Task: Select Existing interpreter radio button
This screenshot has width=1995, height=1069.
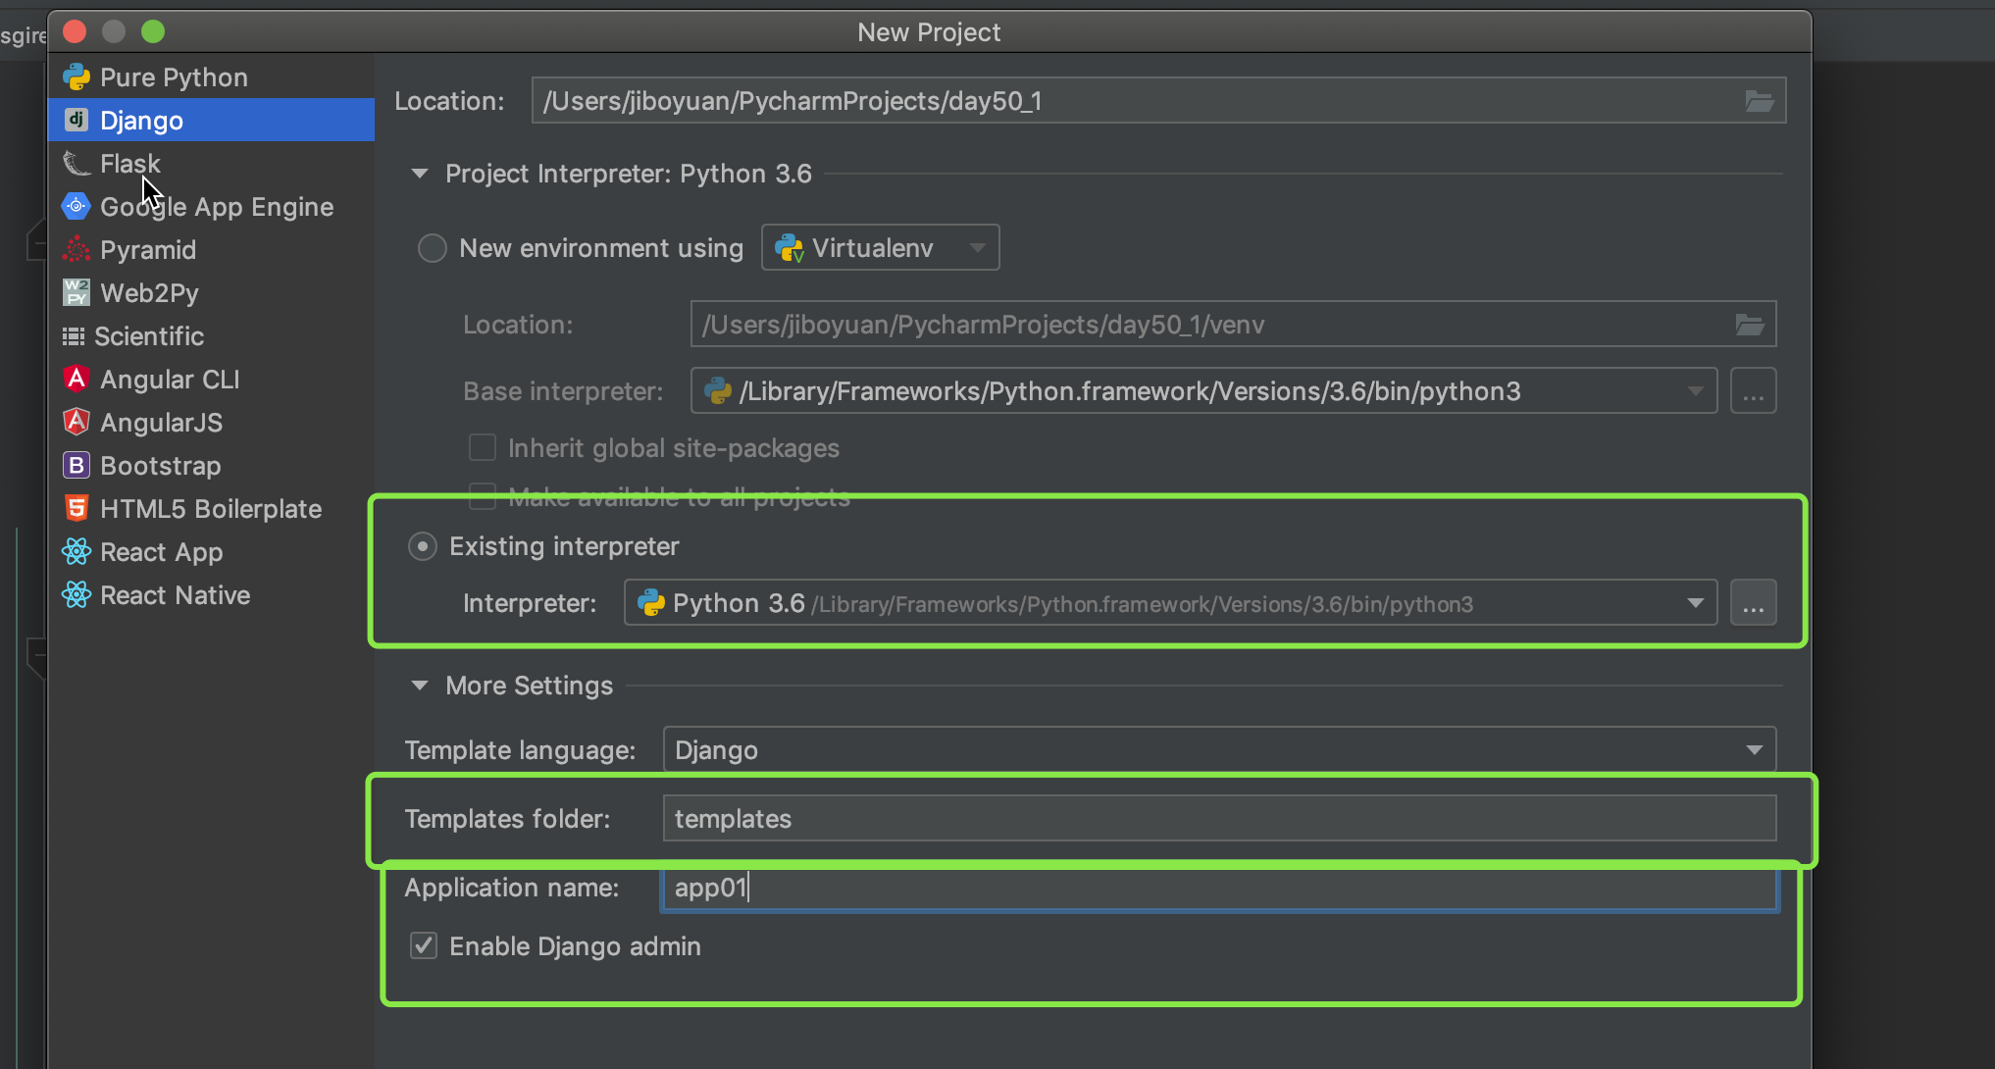Action: tap(423, 546)
